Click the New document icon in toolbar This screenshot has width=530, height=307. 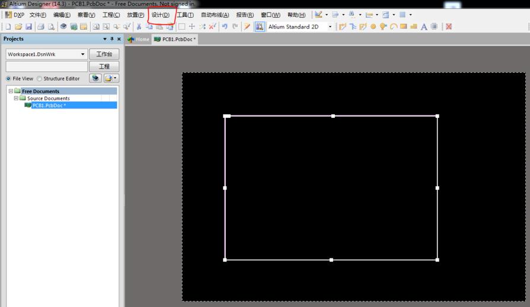8,27
